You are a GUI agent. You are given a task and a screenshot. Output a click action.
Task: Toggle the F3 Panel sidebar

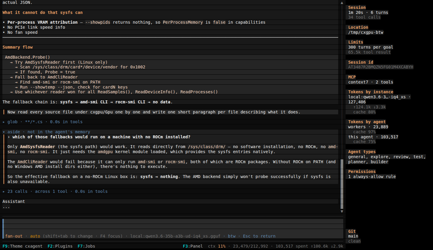tap(193, 246)
